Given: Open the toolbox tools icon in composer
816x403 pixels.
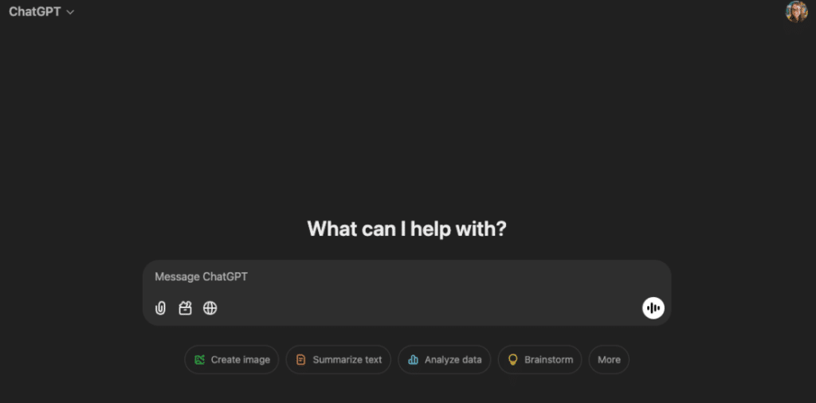Looking at the screenshot, I should pyautogui.click(x=185, y=308).
